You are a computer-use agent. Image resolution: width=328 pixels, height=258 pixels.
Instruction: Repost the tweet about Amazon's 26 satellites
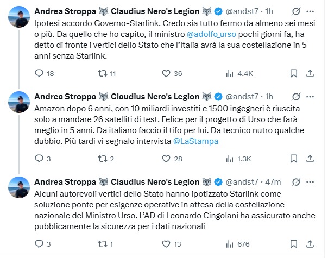coord(102,159)
